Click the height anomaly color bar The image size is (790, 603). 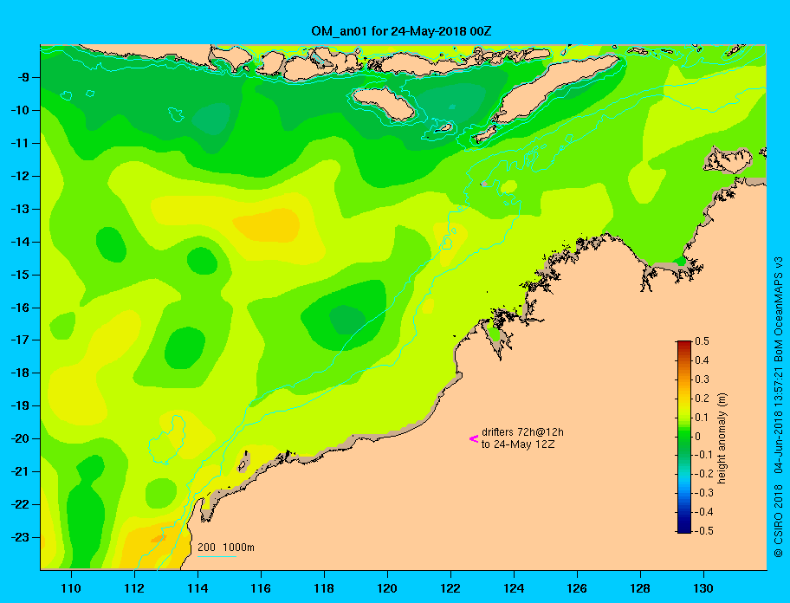(684, 437)
